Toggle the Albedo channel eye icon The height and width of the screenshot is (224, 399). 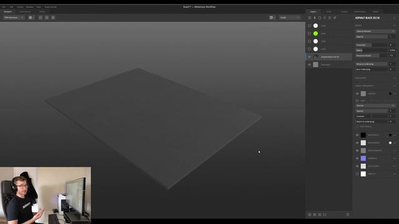coord(357,94)
